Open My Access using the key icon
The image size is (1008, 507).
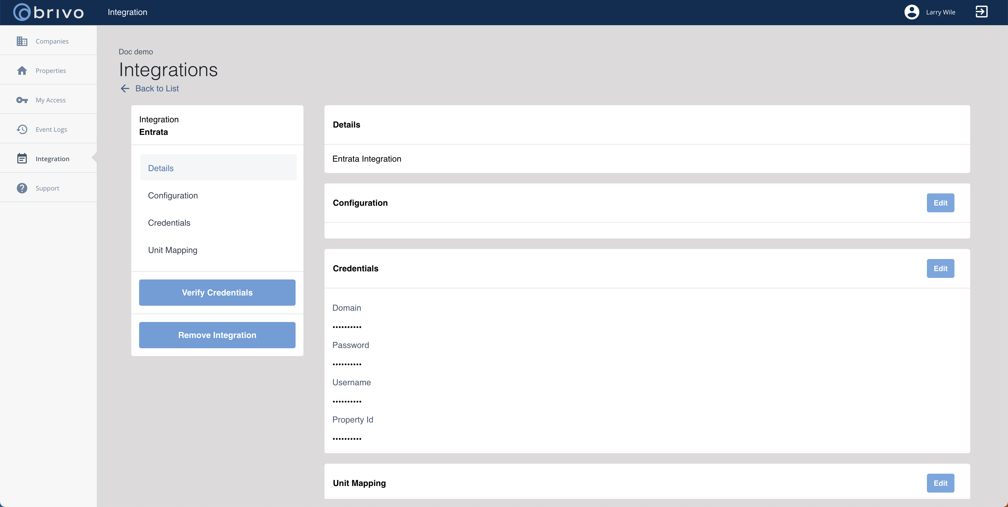[22, 100]
